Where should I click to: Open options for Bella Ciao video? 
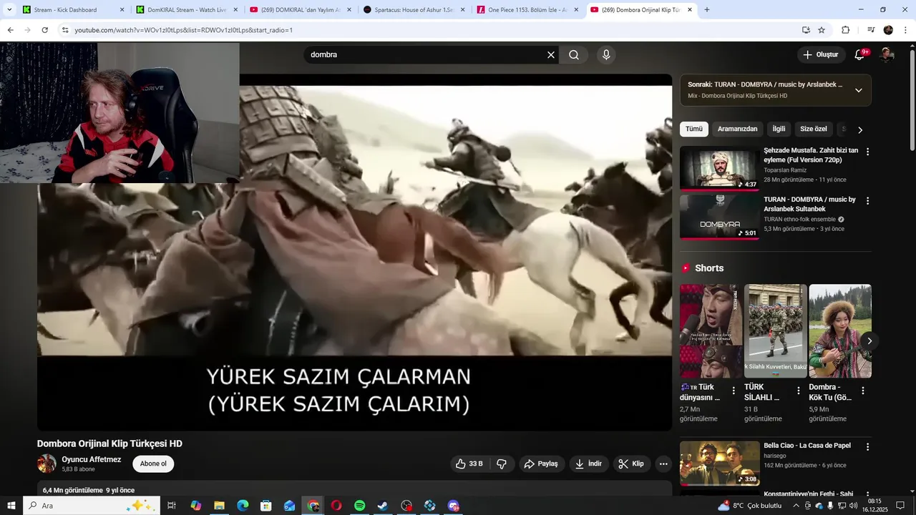867,446
